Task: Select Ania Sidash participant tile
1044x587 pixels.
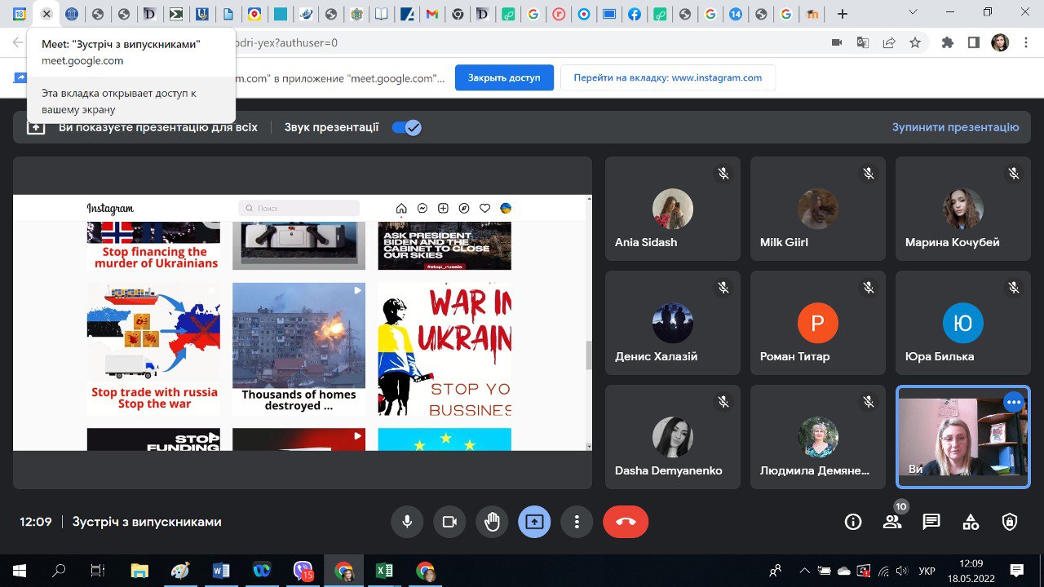Action: click(x=673, y=209)
